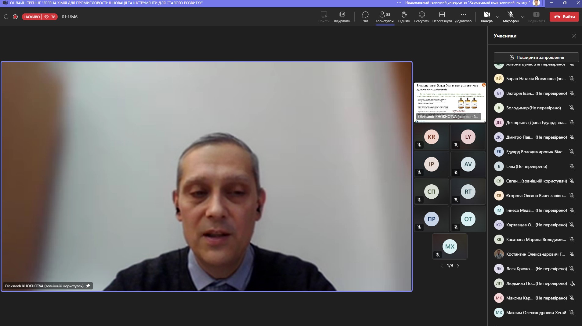Screen dimensions: 582x326
Task: Click the 78 viewers count
Action: pos(50,17)
